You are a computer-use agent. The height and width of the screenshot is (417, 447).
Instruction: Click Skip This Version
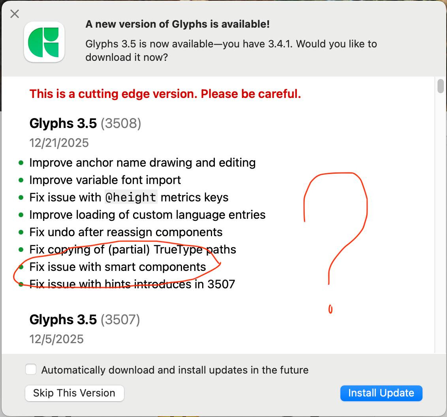(x=74, y=393)
